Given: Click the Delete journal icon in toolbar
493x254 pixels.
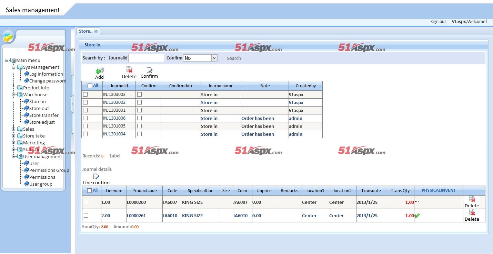Looking at the screenshot, I should pyautogui.click(x=129, y=70).
